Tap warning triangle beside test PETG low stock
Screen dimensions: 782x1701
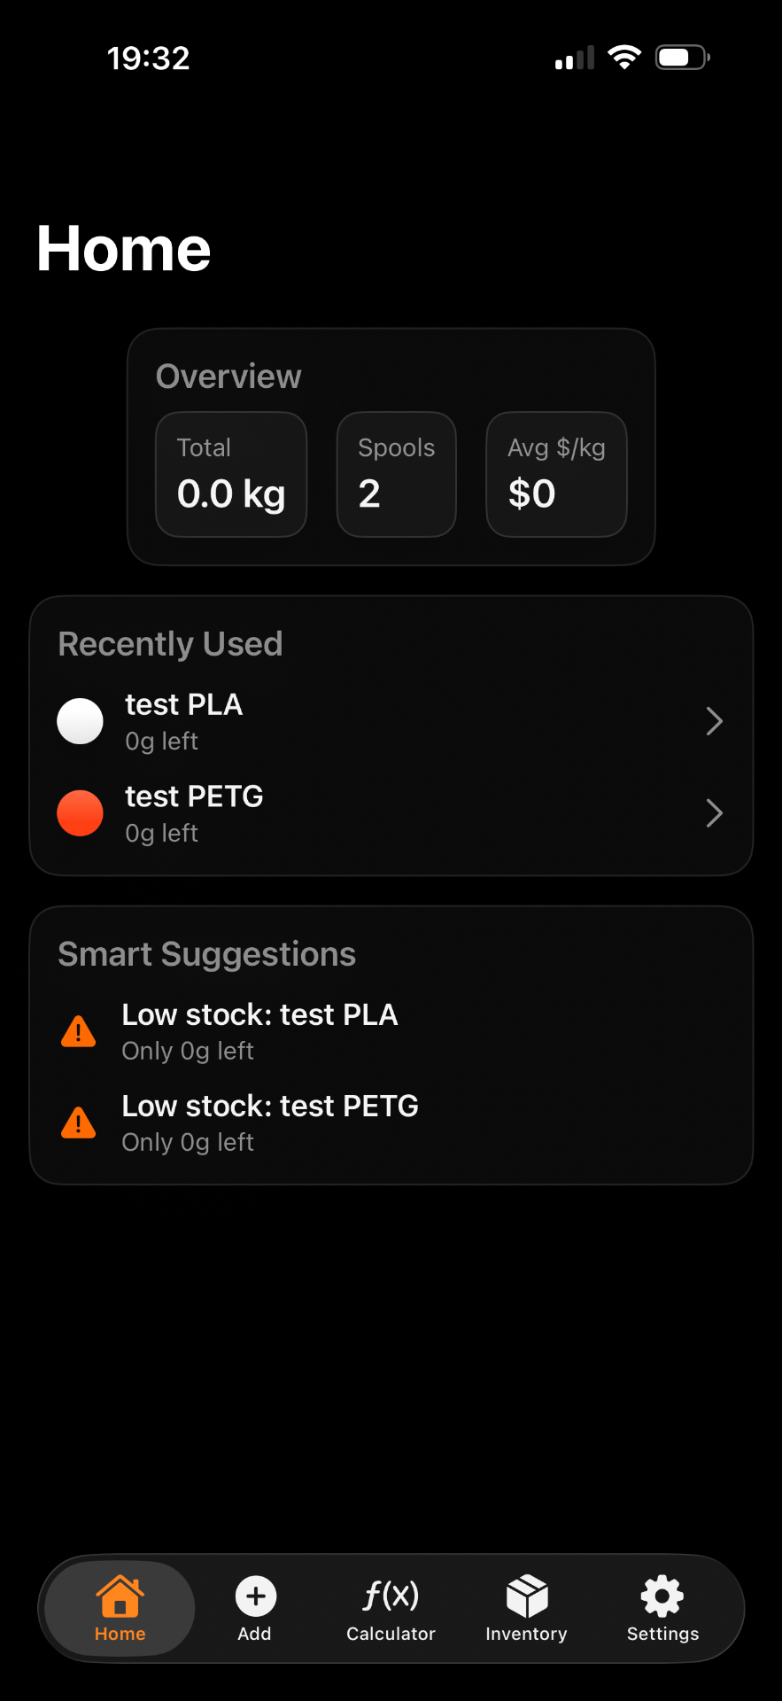pos(79,1123)
